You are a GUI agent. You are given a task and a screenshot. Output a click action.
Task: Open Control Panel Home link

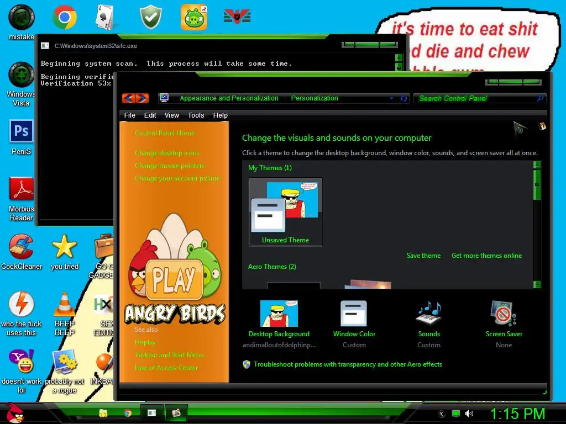click(x=165, y=133)
